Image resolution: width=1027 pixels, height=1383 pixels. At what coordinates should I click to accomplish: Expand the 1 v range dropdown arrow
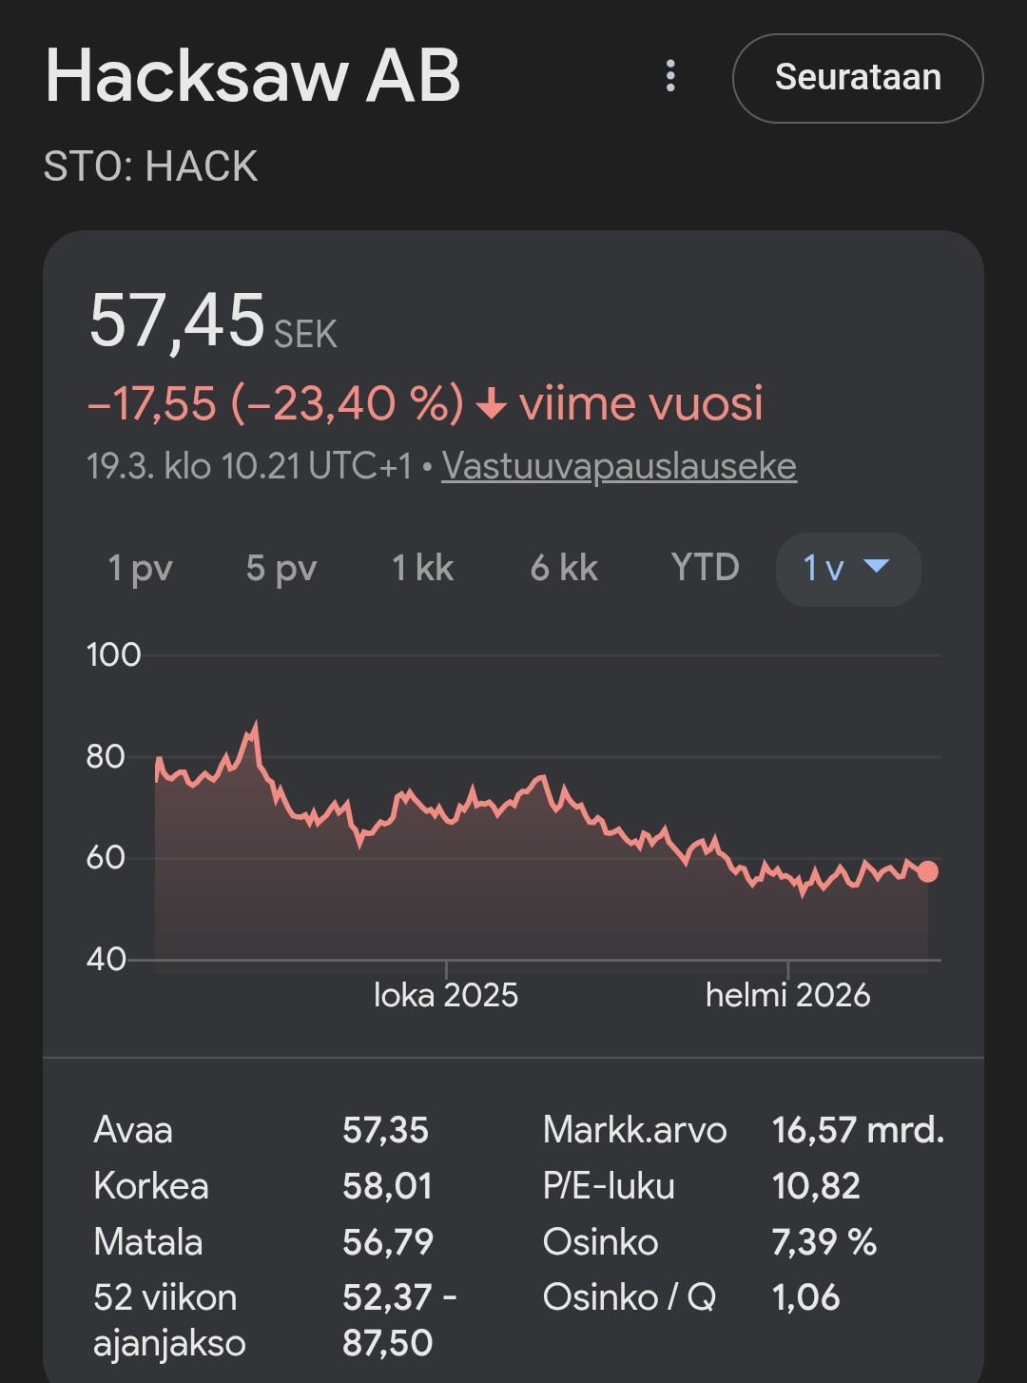point(875,567)
